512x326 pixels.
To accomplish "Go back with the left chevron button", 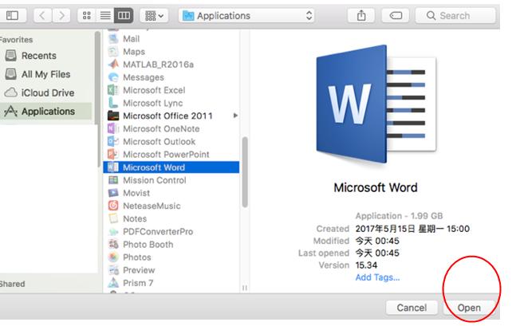I will [42, 15].
